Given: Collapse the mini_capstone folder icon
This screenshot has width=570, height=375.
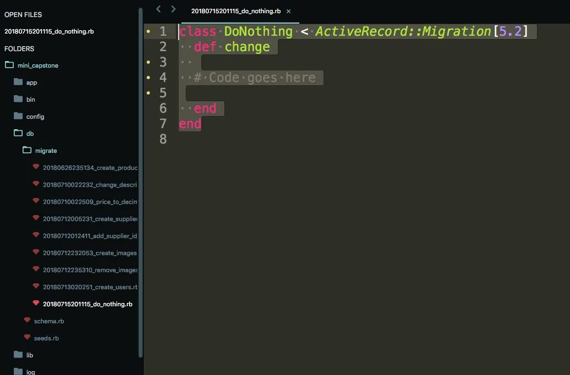Looking at the screenshot, I should pyautogui.click(x=9, y=65).
